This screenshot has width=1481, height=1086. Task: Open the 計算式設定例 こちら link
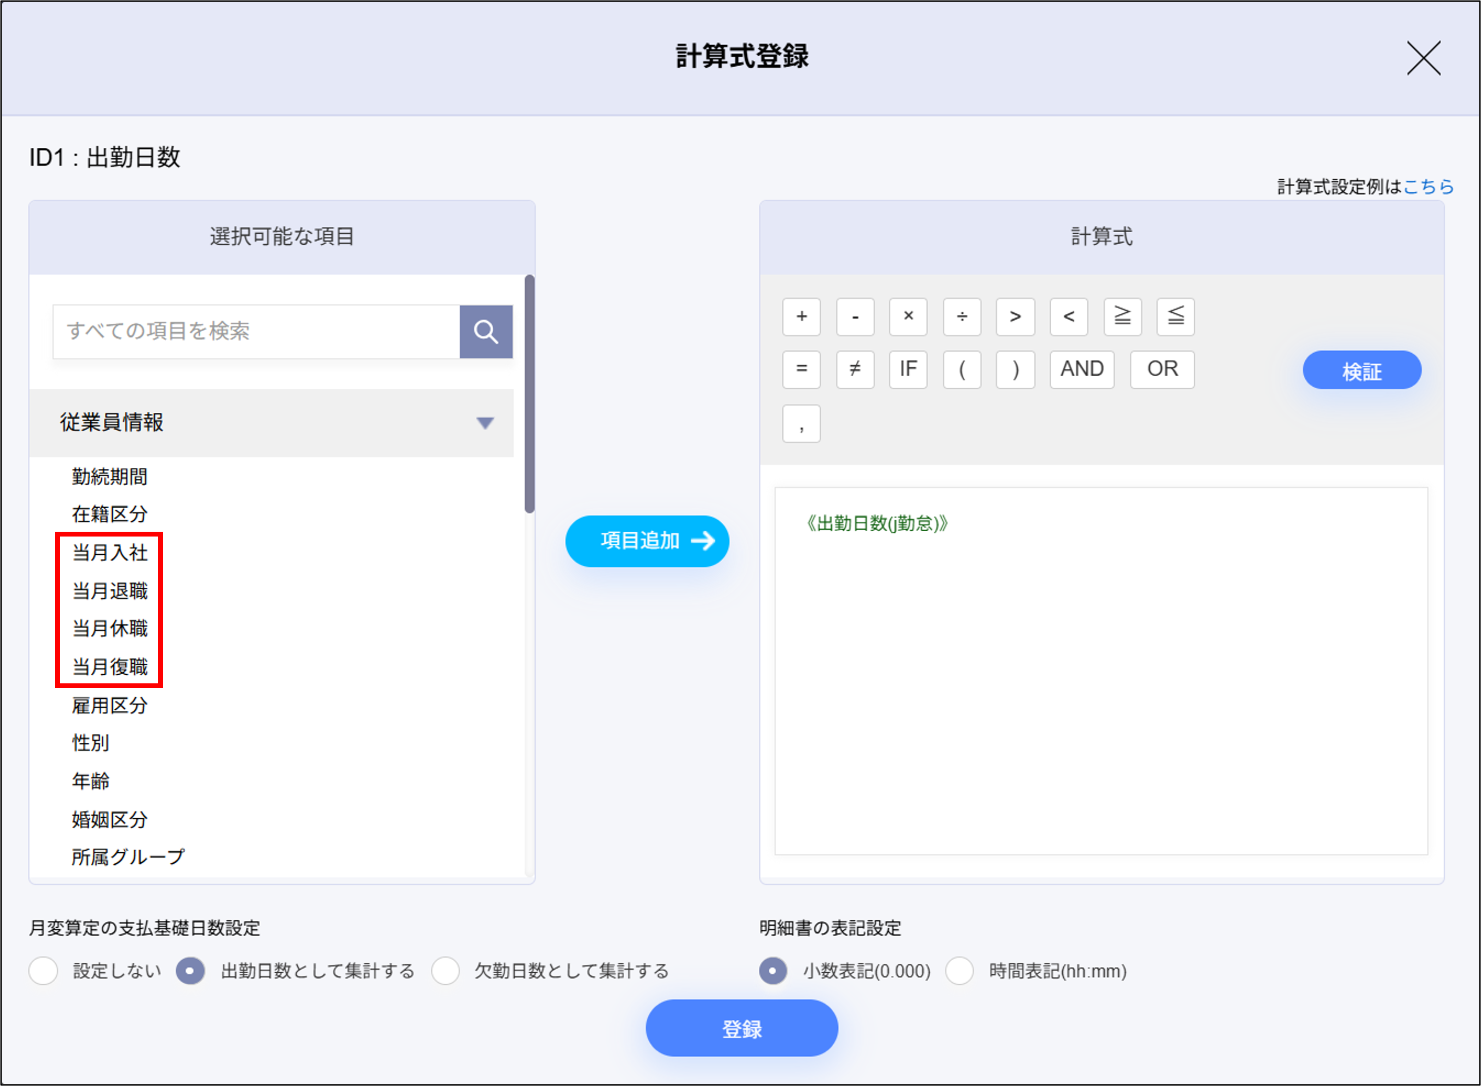click(x=1428, y=187)
